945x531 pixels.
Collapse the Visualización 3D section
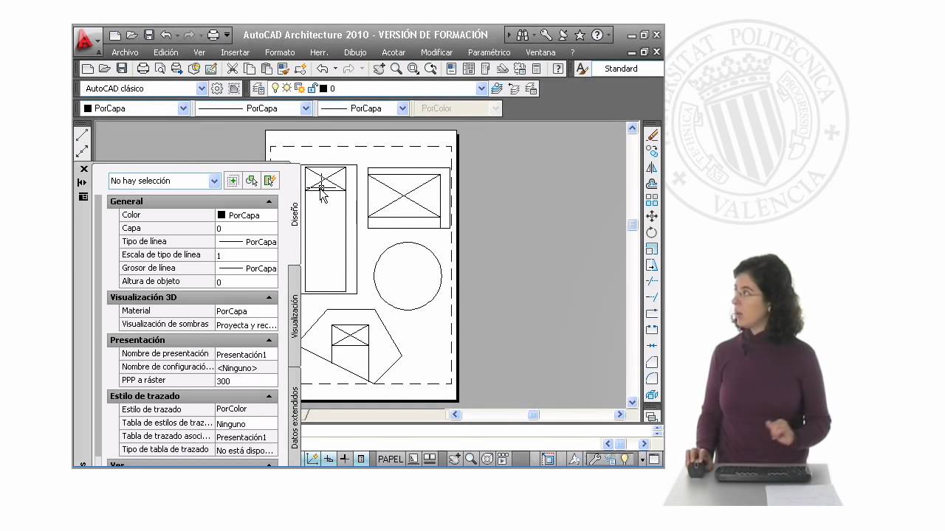coord(269,297)
